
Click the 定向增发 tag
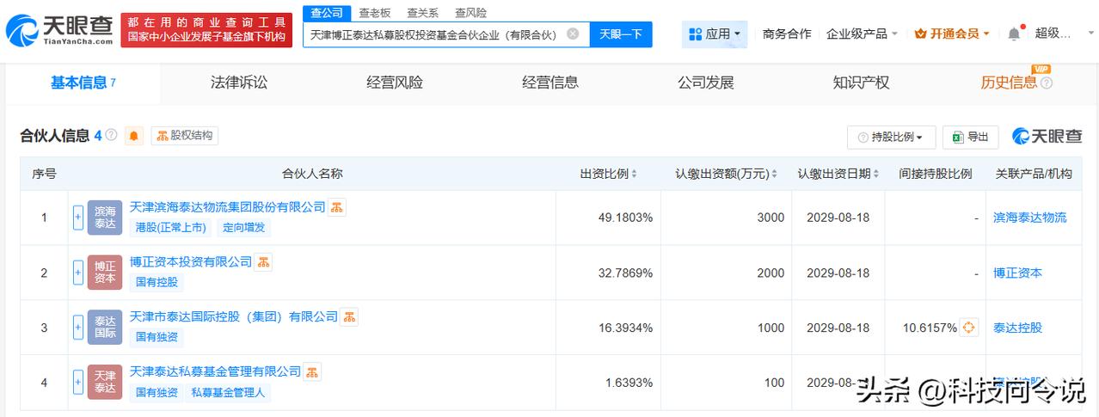pyautogui.click(x=245, y=227)
